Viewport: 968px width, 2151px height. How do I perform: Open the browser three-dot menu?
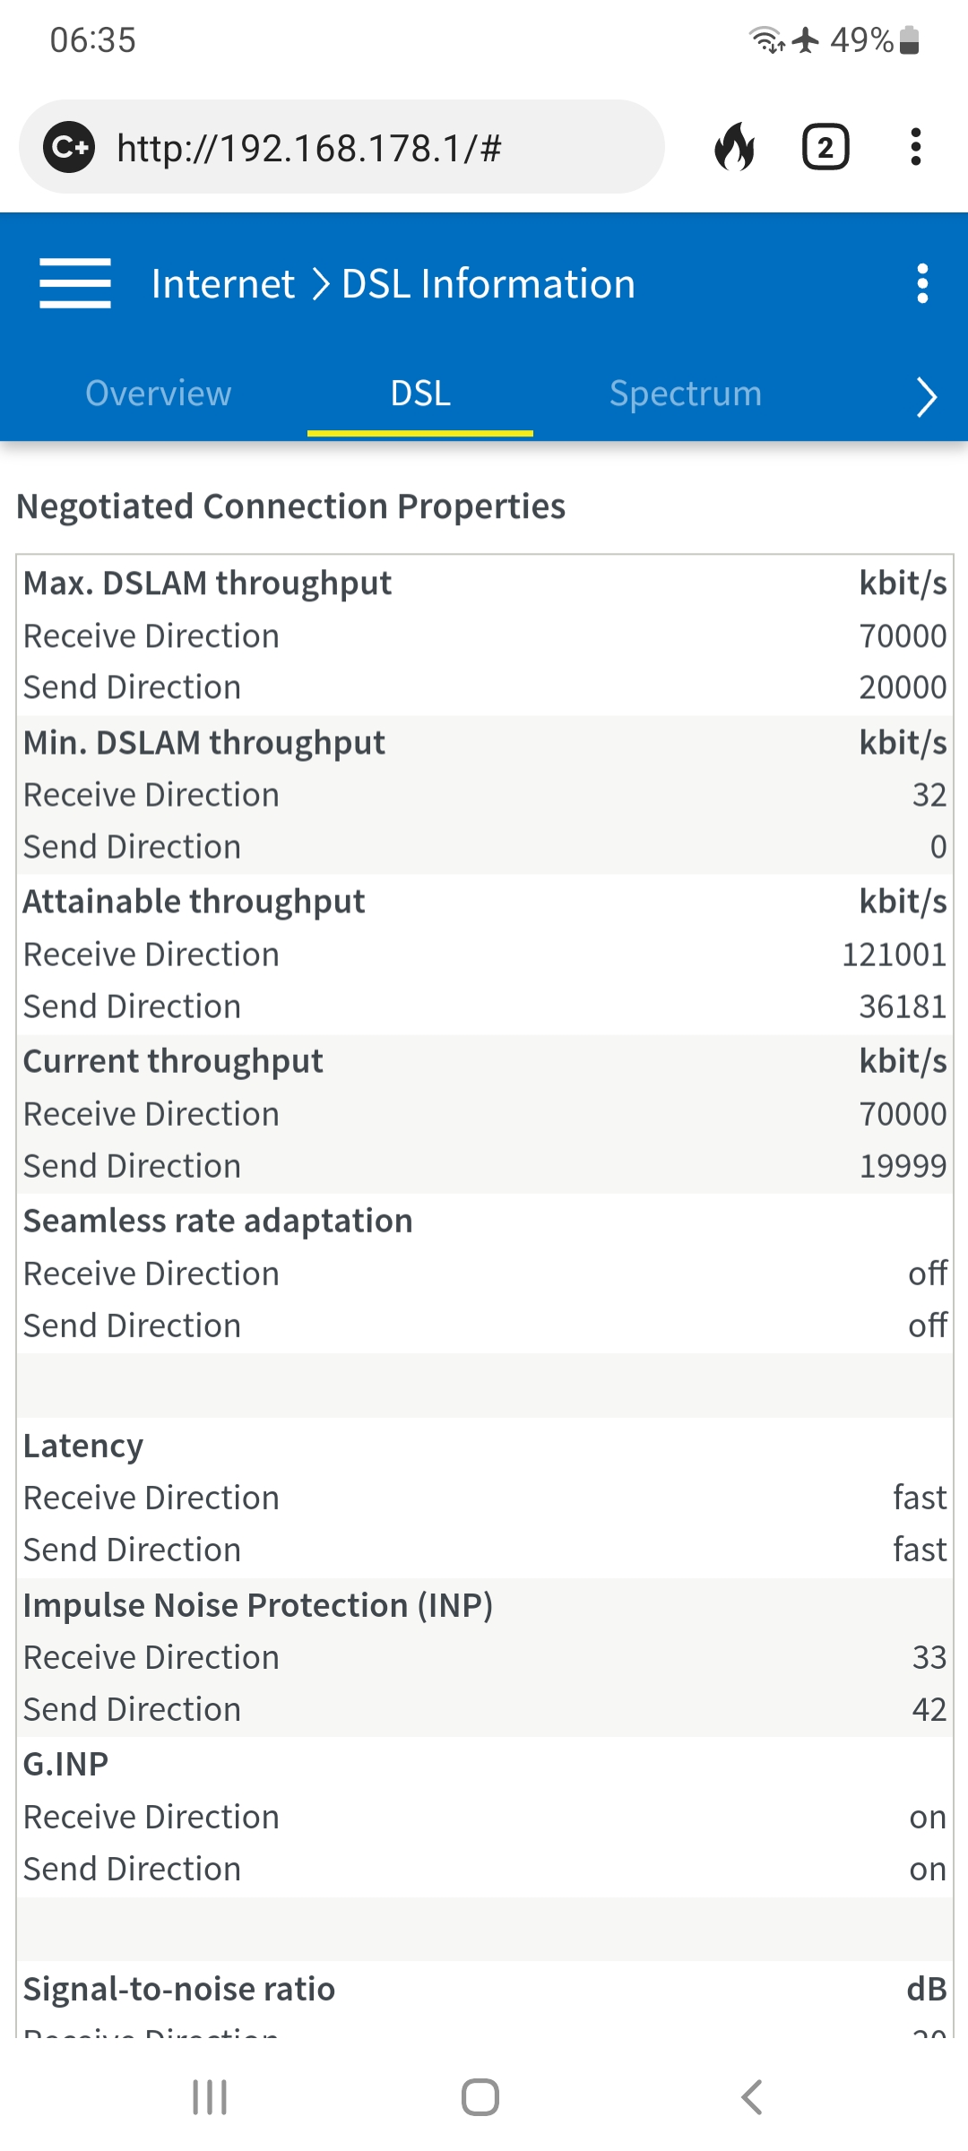[915, 147]
